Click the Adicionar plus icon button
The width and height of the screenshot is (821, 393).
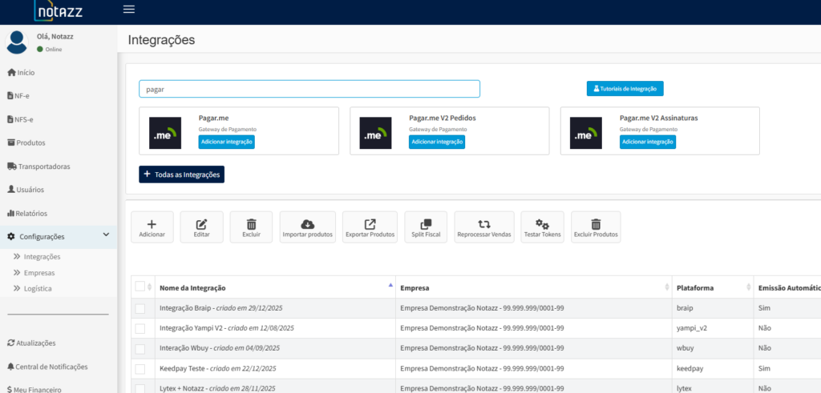click(152, 227)
